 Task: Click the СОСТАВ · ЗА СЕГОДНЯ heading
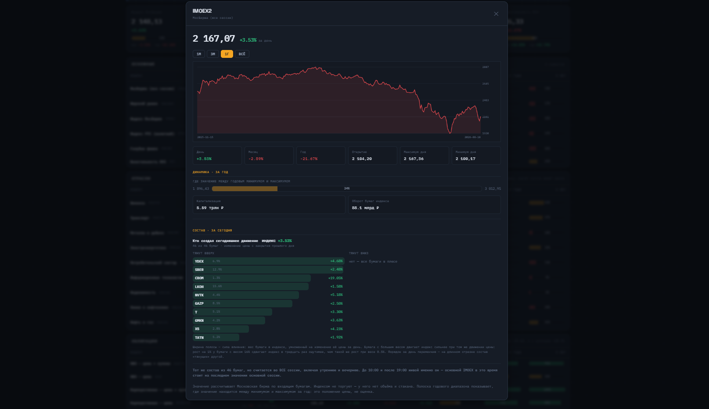coord(212,231)
